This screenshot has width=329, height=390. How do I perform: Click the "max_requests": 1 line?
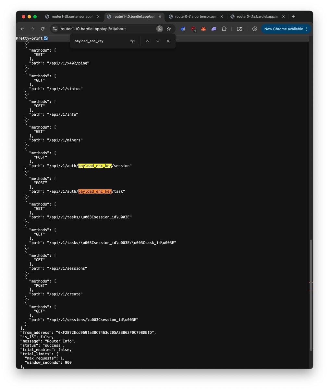coord(45,358)
